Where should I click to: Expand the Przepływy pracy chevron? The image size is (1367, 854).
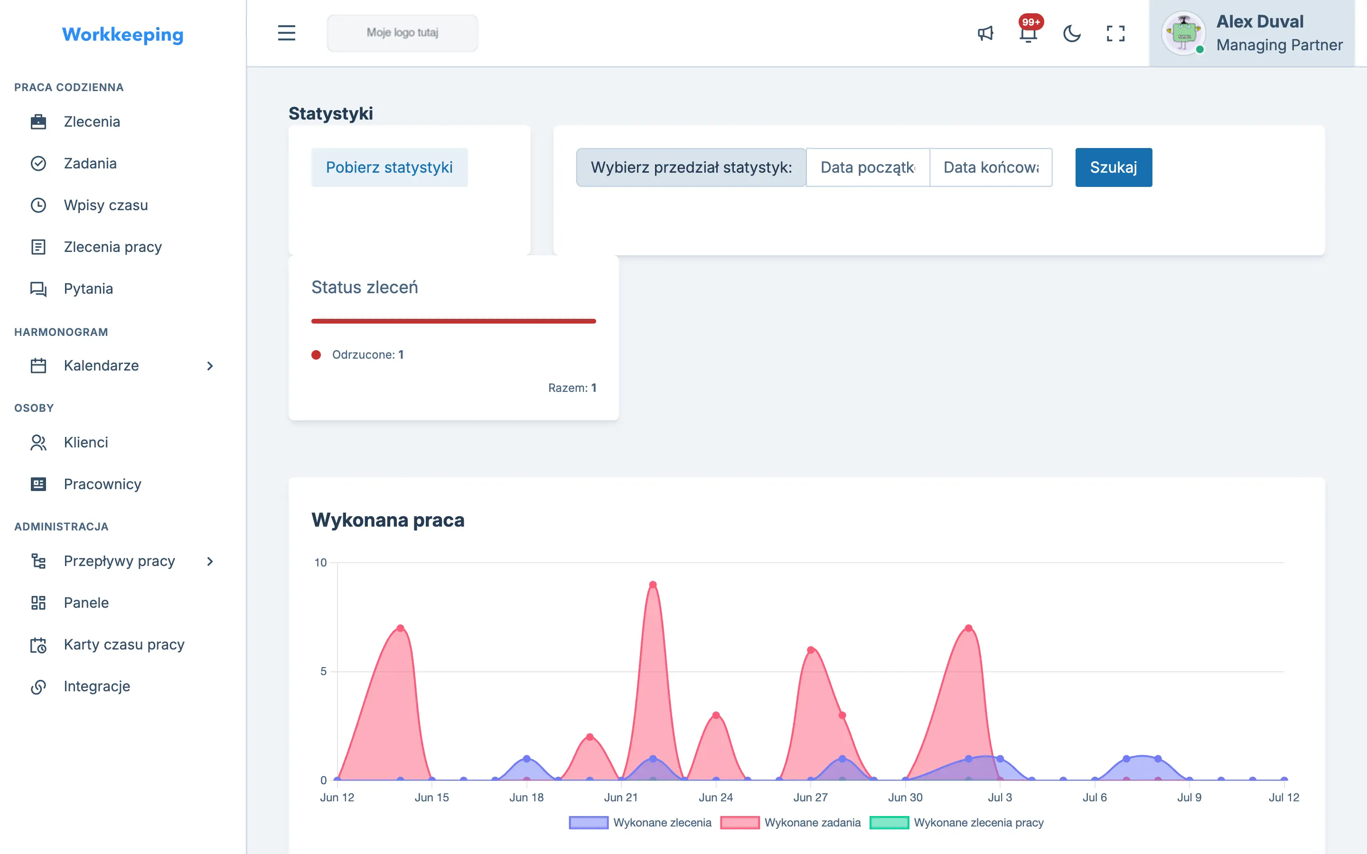point(210,561)
